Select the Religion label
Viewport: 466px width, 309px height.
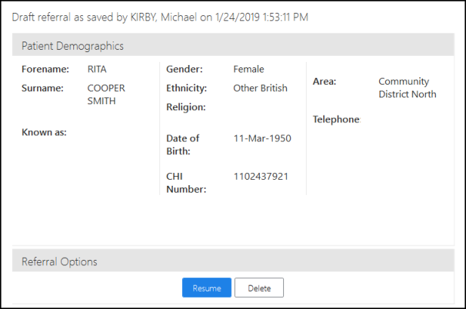coord(186,107)
